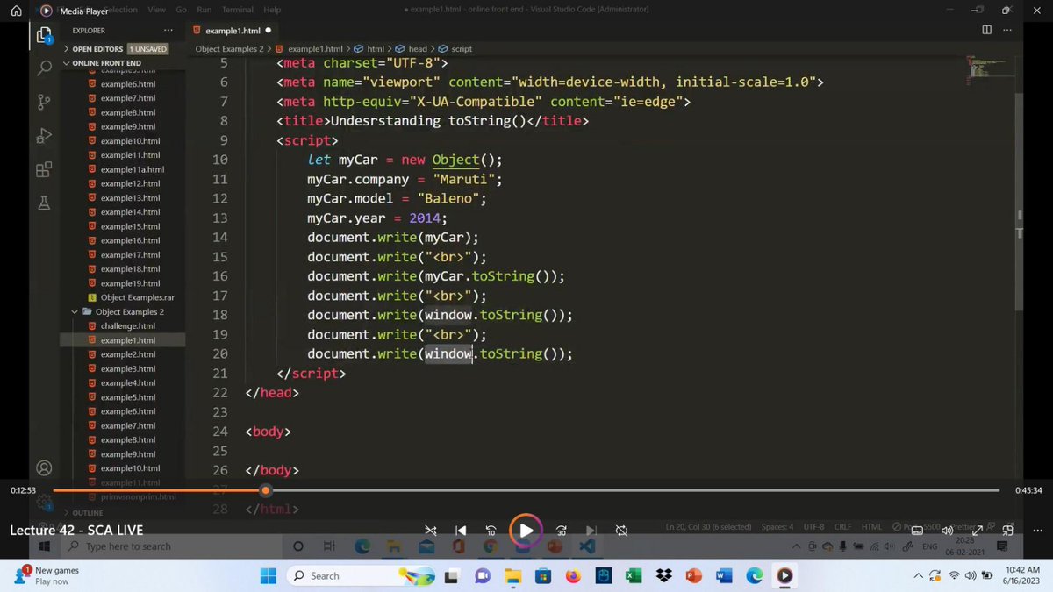Select the Source Control icon
Screen dimensions: 1053x592
pos(44,101)
